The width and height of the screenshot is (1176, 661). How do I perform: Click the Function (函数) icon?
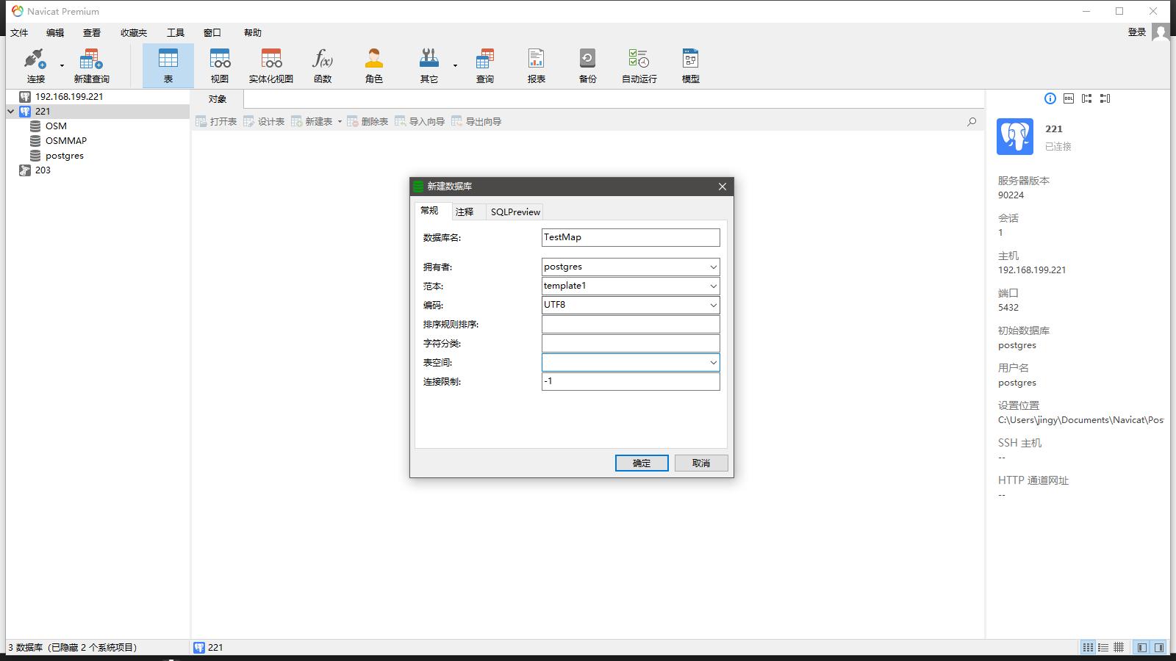coord(323,65)
